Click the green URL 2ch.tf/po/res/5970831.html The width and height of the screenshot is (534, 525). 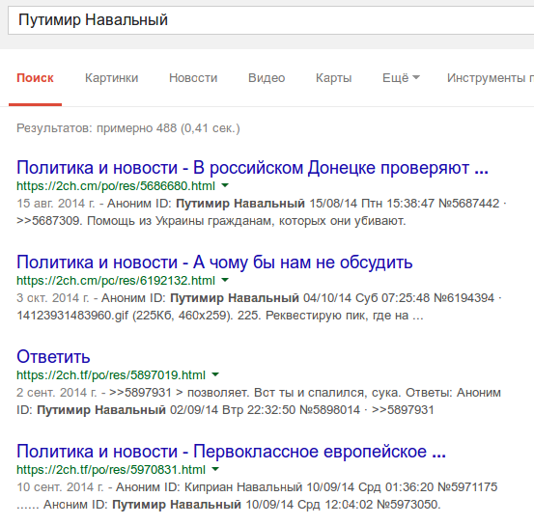click(x=111, y=470)
